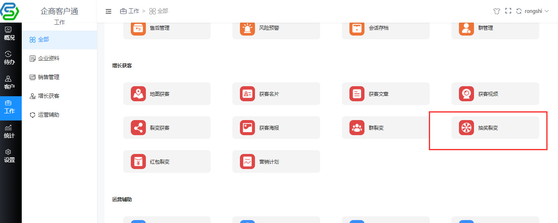Click the 获客名片 card icon
Image resolution: width=558 pixels, height=223 pixels.
coord(247,94)
